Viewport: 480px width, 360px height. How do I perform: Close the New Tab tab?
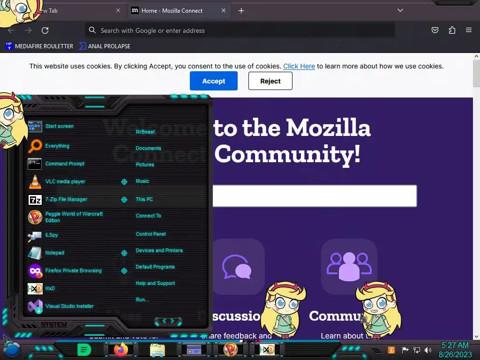click(118, 10)
